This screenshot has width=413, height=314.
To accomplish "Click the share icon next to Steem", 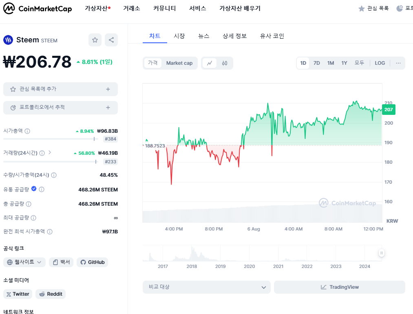I will tap(111, 40).
